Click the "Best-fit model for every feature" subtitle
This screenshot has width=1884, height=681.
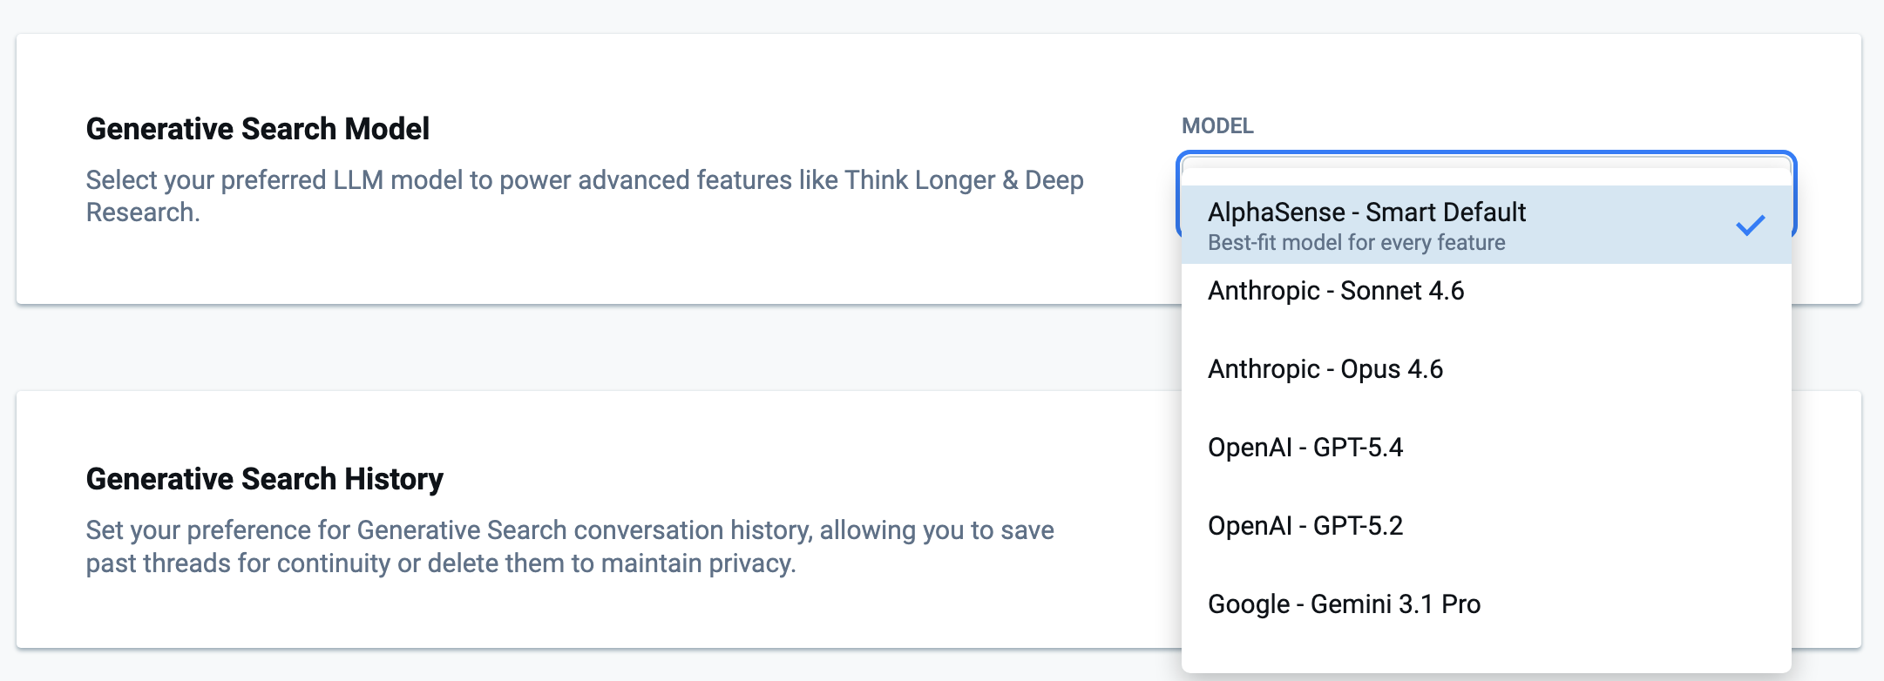point(1356,243)
